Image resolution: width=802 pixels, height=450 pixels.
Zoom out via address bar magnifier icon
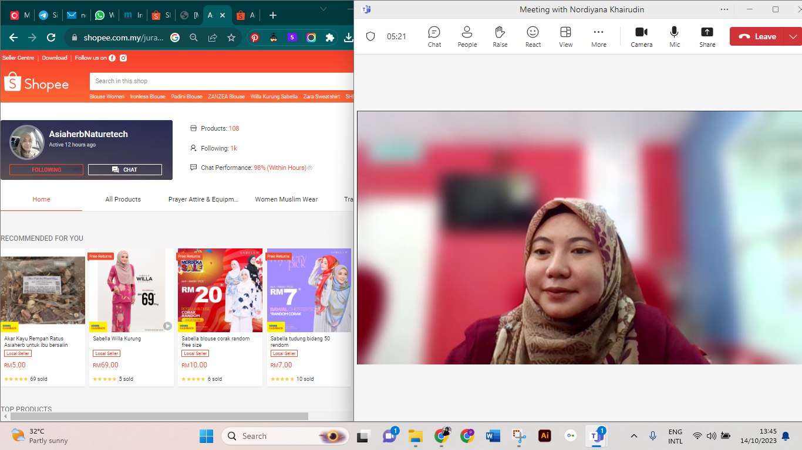[193, 37]
